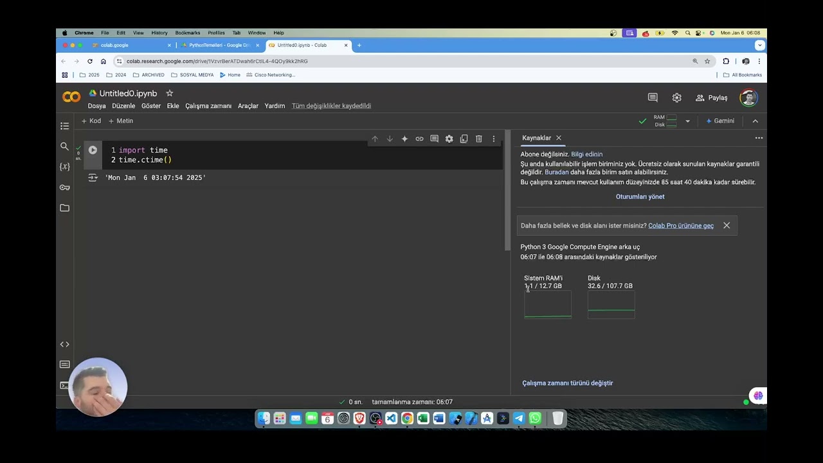823x463 pixels.
Task: Open the Dosya menu
Action: point(96,106)
